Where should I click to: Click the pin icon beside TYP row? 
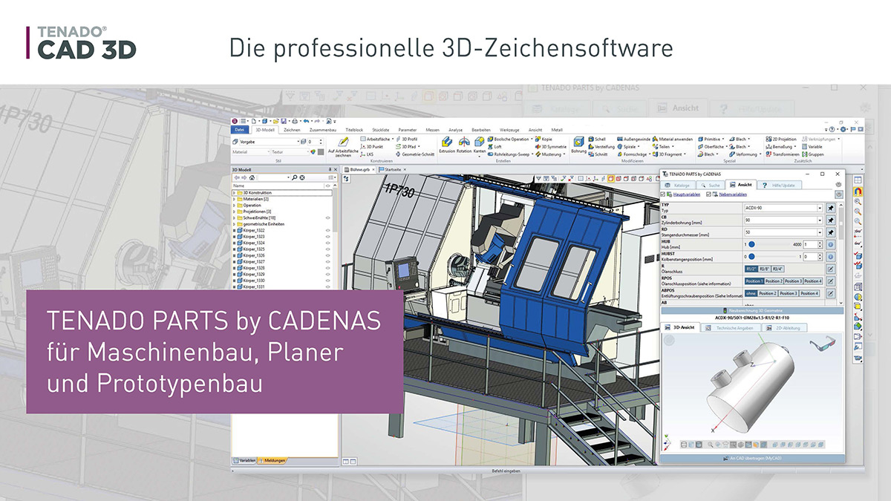coord(831,209)
